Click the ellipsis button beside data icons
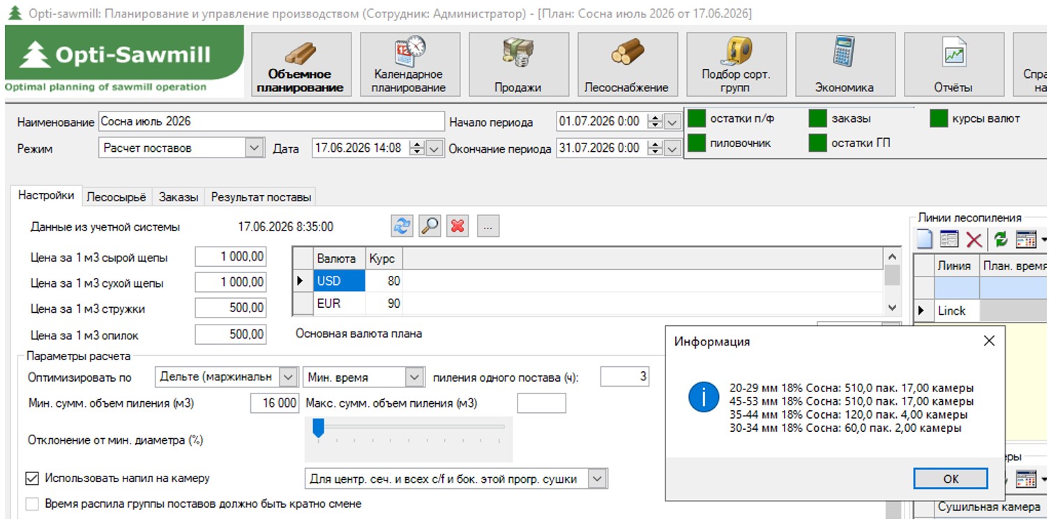Screen dimensions: 1051x521 coord(487,226)
